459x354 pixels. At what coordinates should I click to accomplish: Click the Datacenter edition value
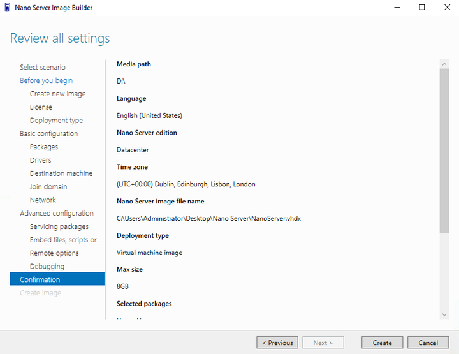(x=133, y=150)
